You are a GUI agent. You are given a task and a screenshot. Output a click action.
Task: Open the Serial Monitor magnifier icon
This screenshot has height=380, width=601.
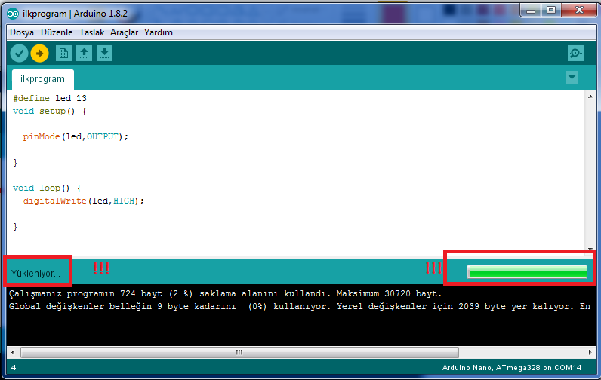tap(575, 54)
